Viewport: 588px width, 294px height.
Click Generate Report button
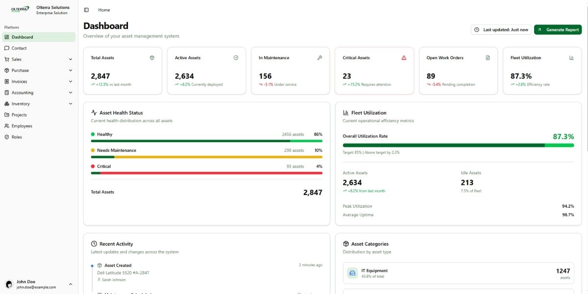(x=558, y=30)
